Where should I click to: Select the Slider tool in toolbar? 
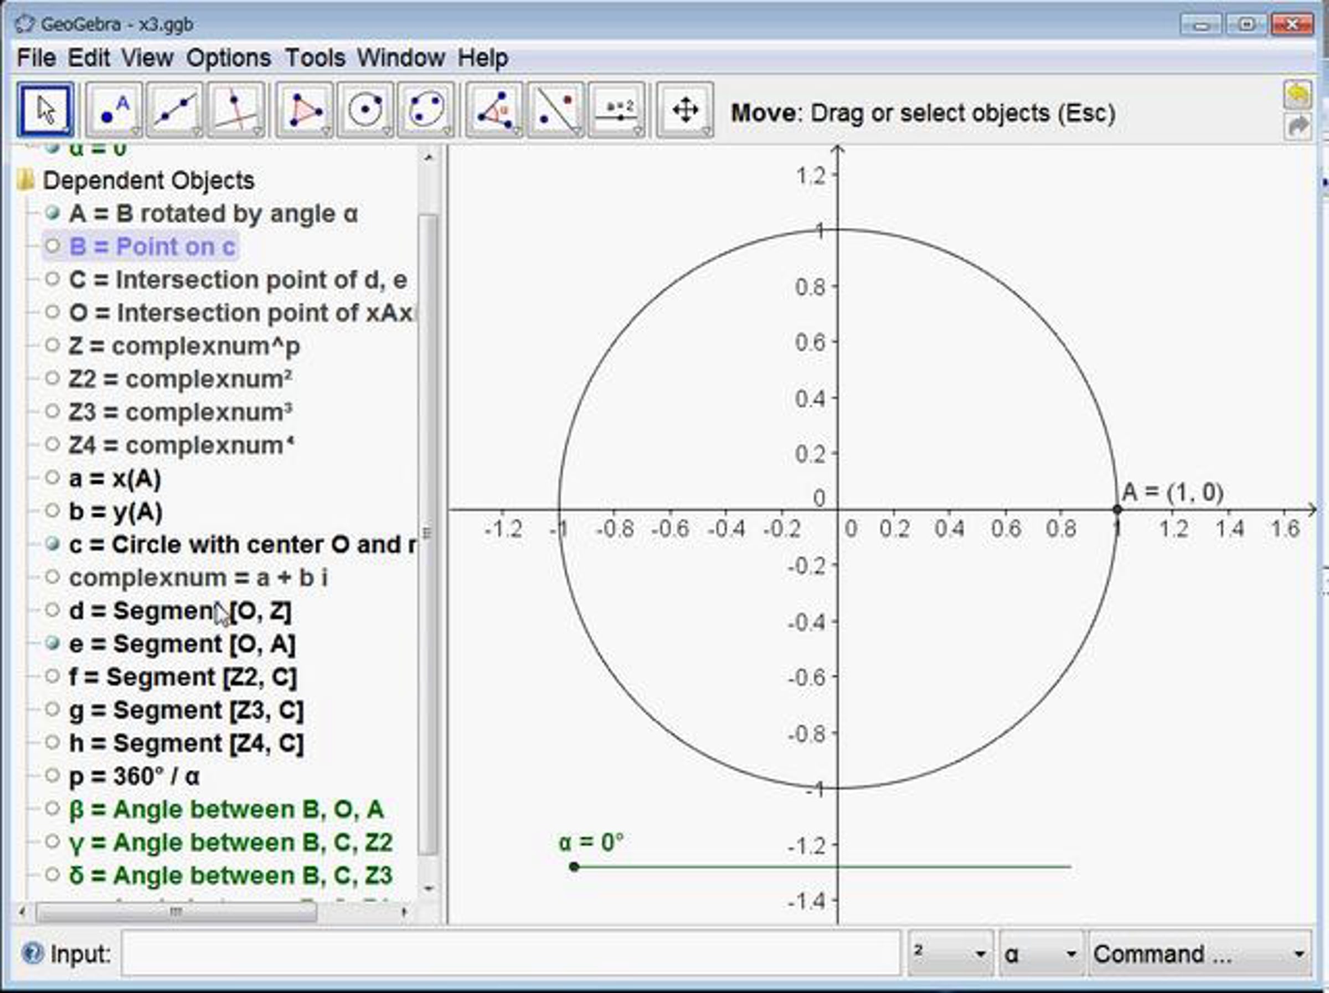[x=616, y=111]
